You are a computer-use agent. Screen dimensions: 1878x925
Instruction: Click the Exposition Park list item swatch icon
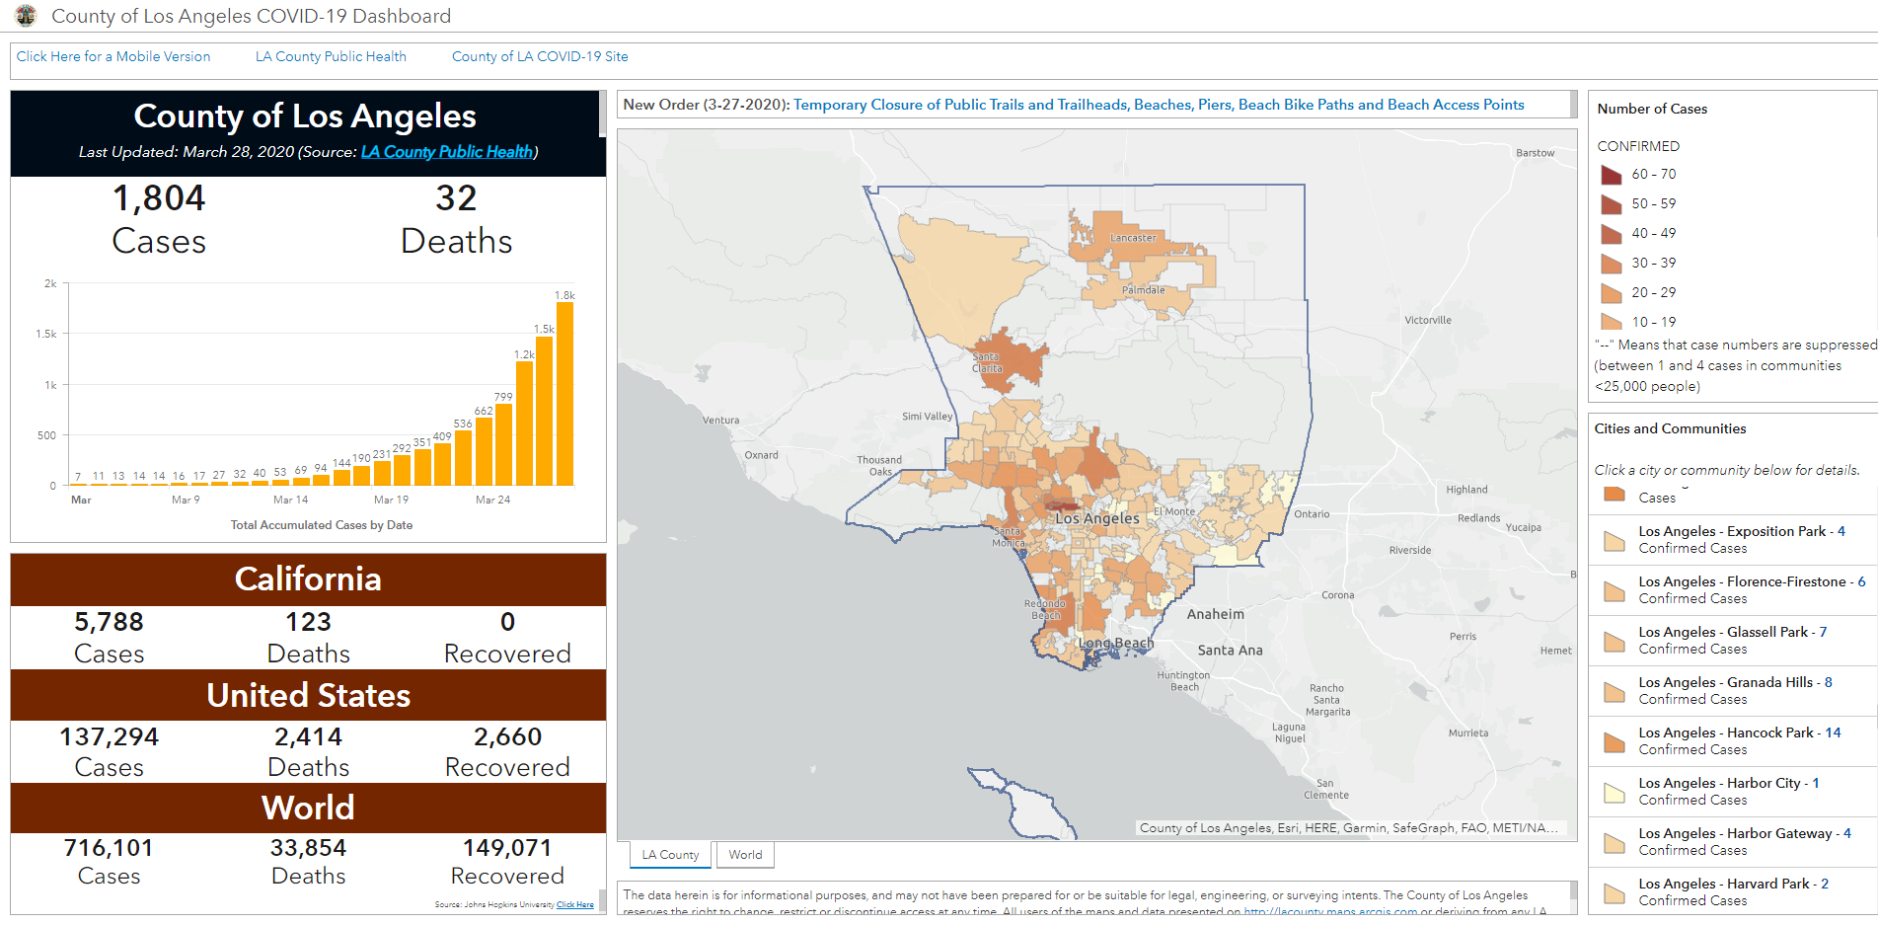(x=1615, y=540)
